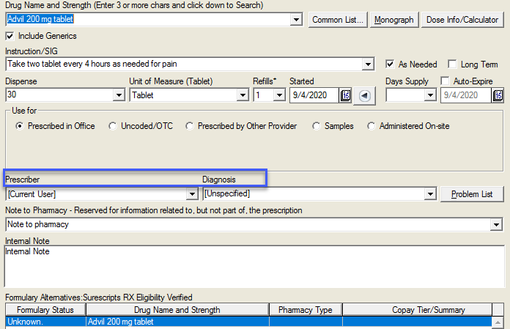Select Administered On-site radio button
The height and width of the screenshot is (329, 510).
[x=372, y=126]
